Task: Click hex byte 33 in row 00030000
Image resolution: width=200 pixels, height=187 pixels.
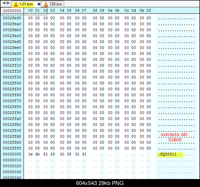Action: [x=53, y=154]
